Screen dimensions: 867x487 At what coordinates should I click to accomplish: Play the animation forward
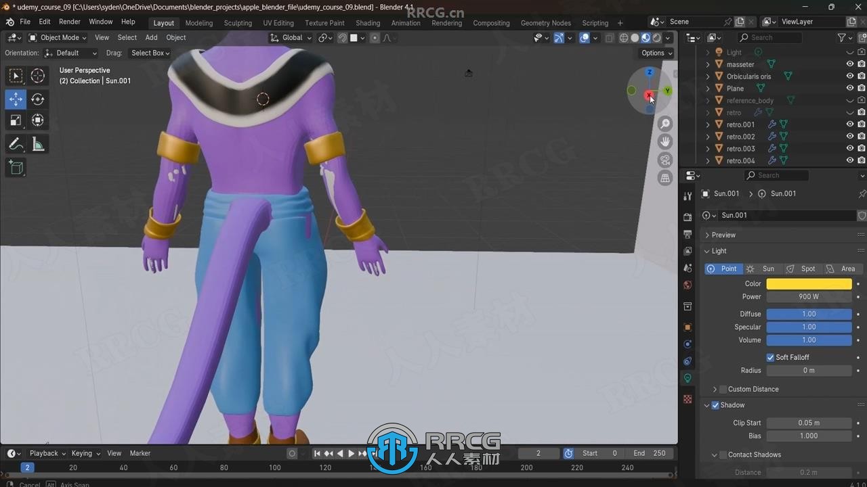tap(351, 453)
